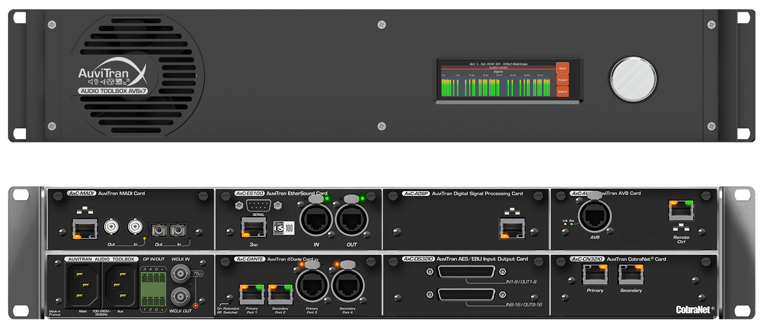Image resolution: width=764 pixels, height=328 pixels.
Task: Click the AxC-ES100 card badge
Action: tap(249, 193)
